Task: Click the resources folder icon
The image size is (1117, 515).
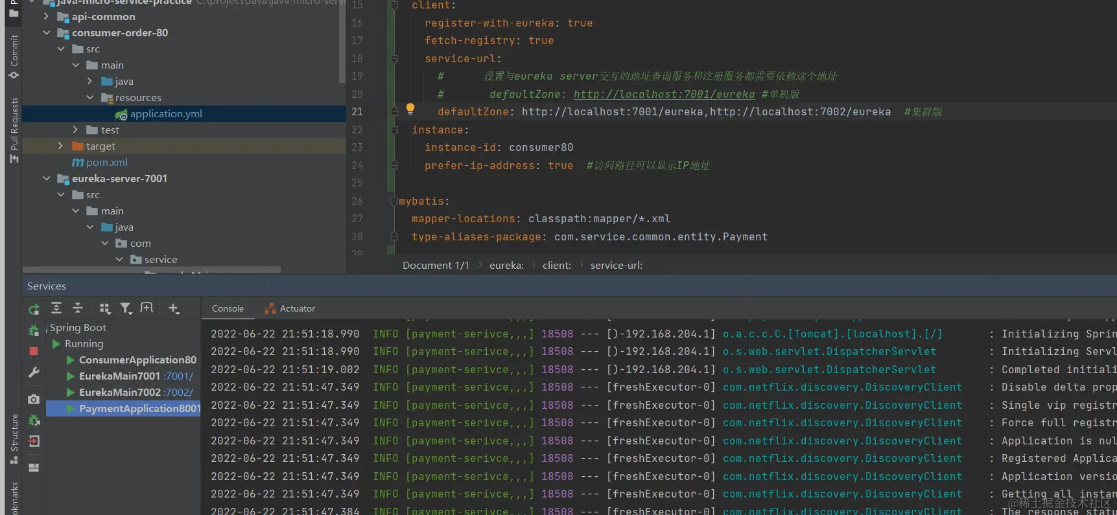Action: (x=107, y=98)
